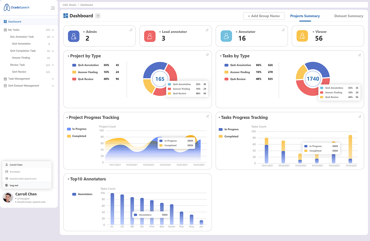Open QnA Review task in sidebar
This screenshot has height=241, width=370.
19,72
